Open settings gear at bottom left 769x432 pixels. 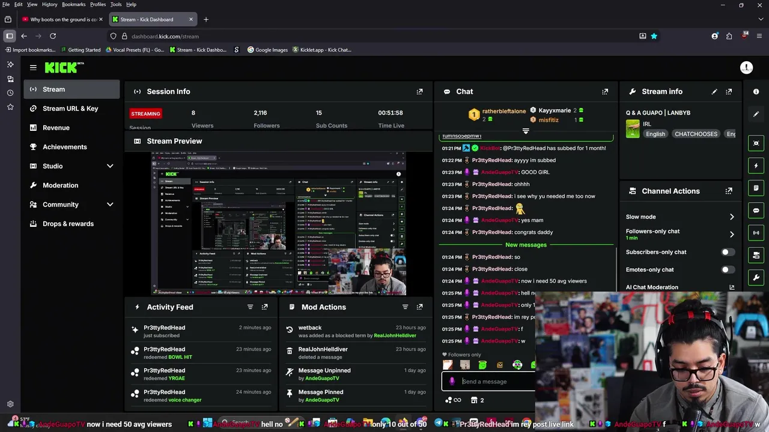10,404
